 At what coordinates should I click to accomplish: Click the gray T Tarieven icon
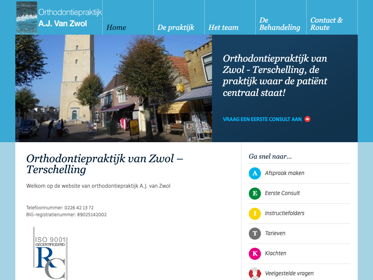(x=255, y=233)
